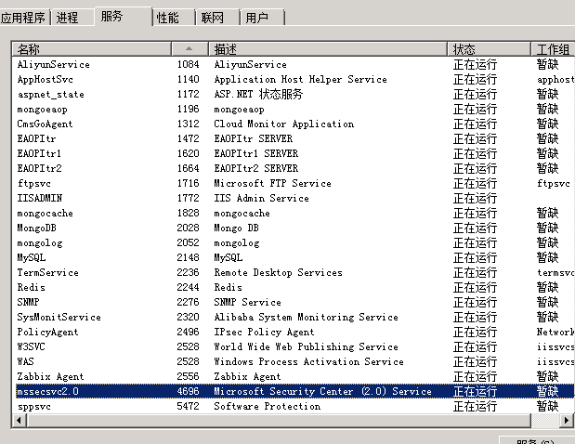Image resolution: width=575 pixels, height=444 pixels.
Task: Select the EAOPItr2 service name
Action: coord(39,169)
